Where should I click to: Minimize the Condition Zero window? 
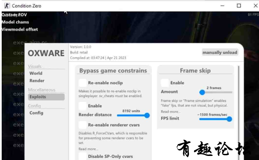[223, 6]
